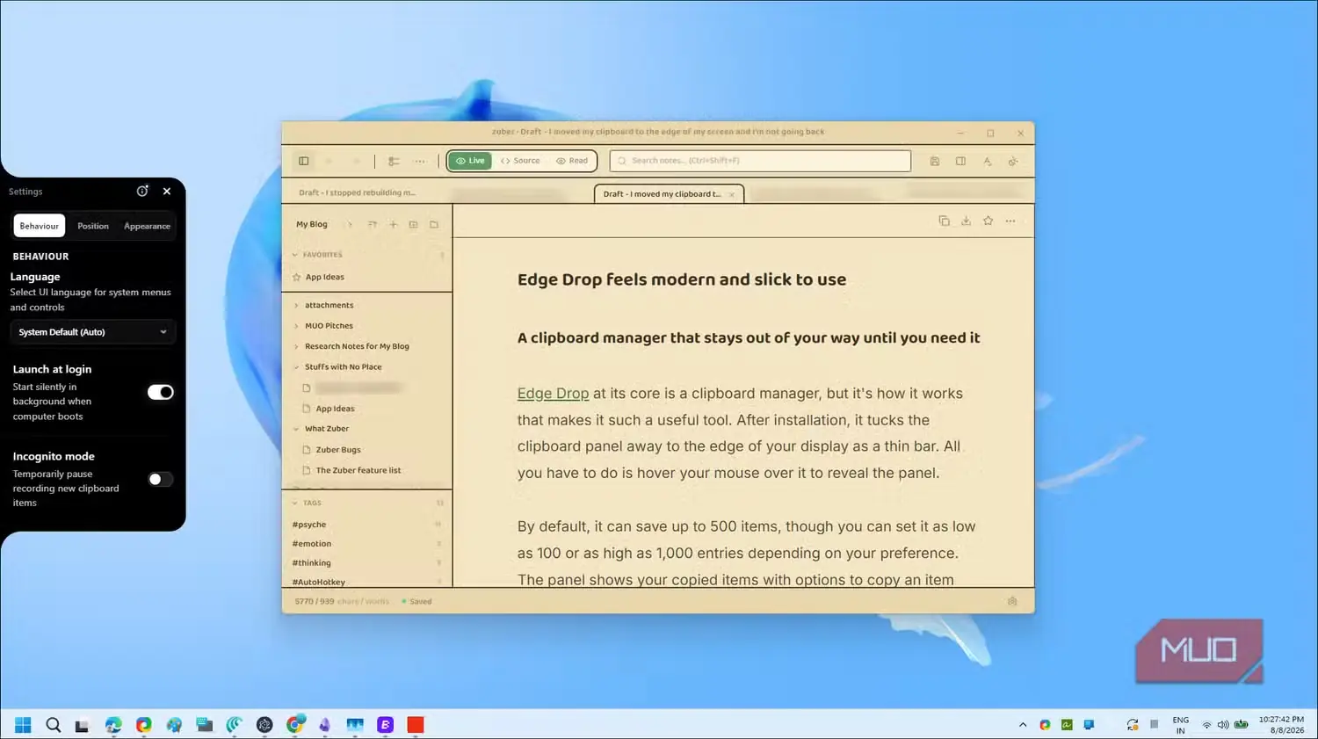
Task: Select the Behaviour settings tab
Action: coord(40,226)
